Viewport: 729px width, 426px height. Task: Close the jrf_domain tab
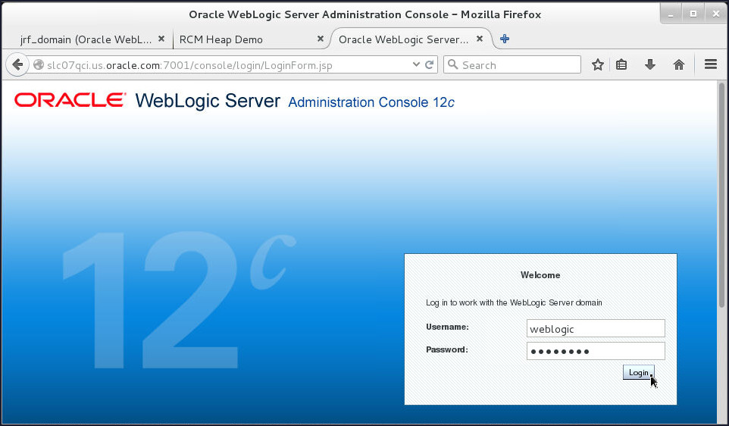[x=161, y=39]
